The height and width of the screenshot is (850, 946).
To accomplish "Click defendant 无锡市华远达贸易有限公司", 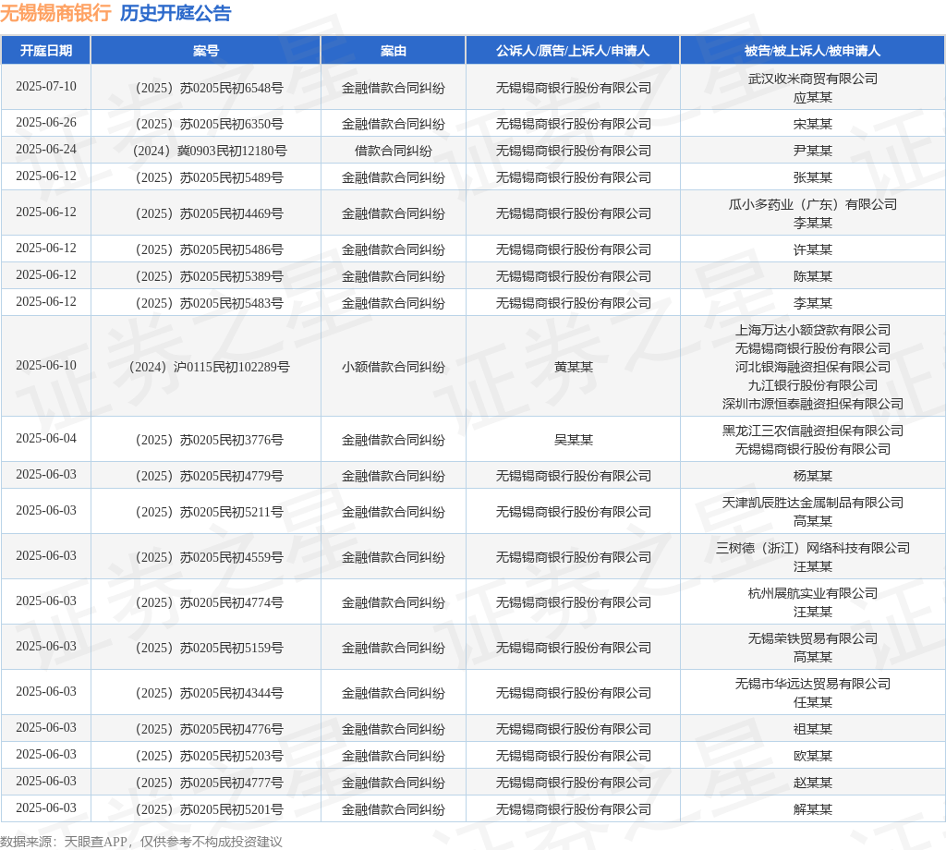I will (813, 684).
